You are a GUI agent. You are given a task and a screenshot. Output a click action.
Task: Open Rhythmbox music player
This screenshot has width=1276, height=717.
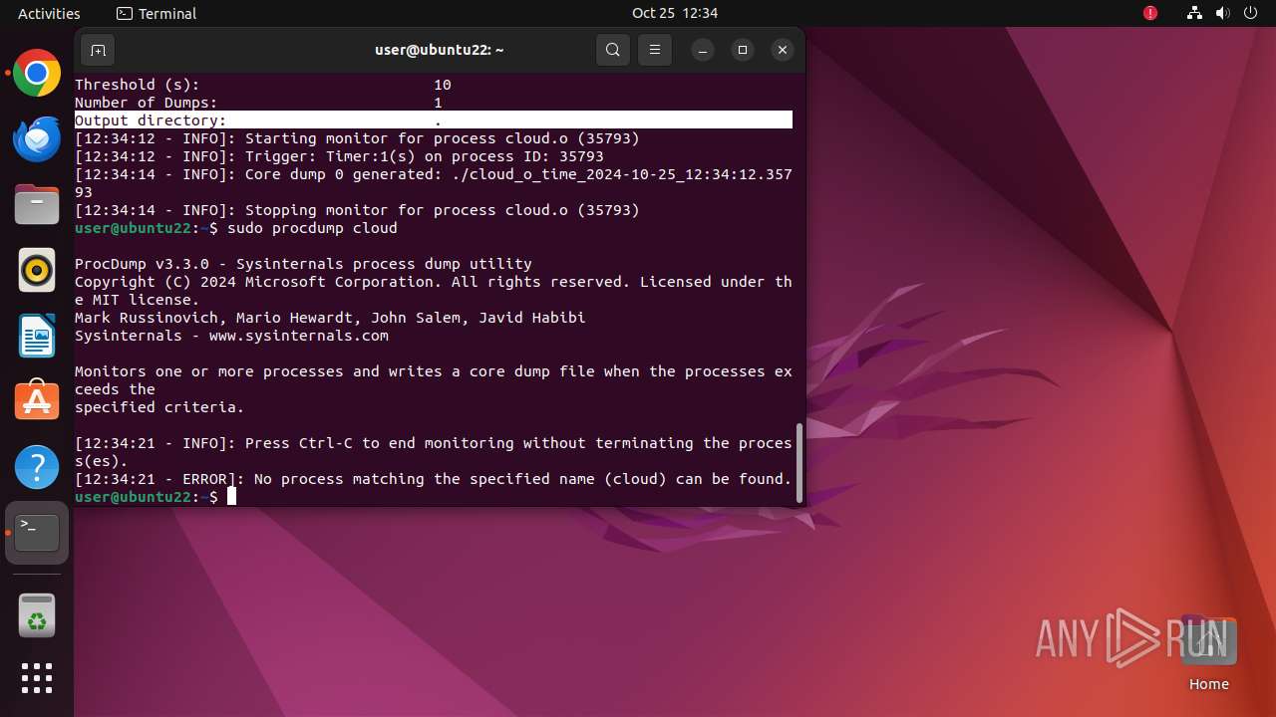(x=37, y=270)
